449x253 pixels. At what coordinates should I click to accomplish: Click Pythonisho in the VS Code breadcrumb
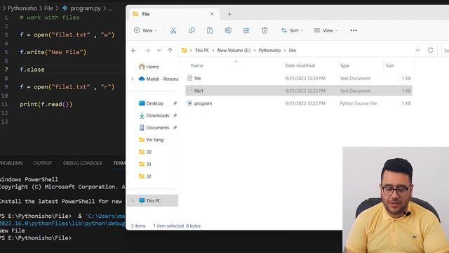point(22,8)
